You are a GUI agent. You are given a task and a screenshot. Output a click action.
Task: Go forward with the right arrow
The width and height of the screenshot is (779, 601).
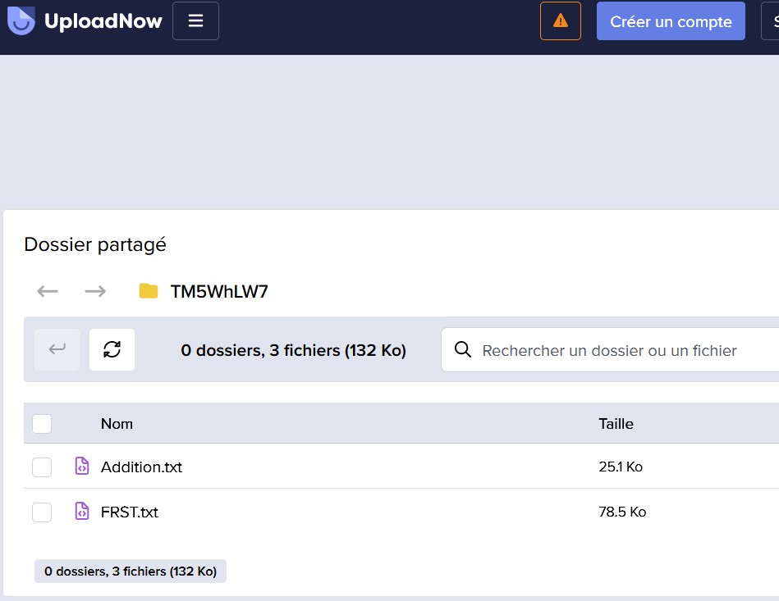(95, 291)
